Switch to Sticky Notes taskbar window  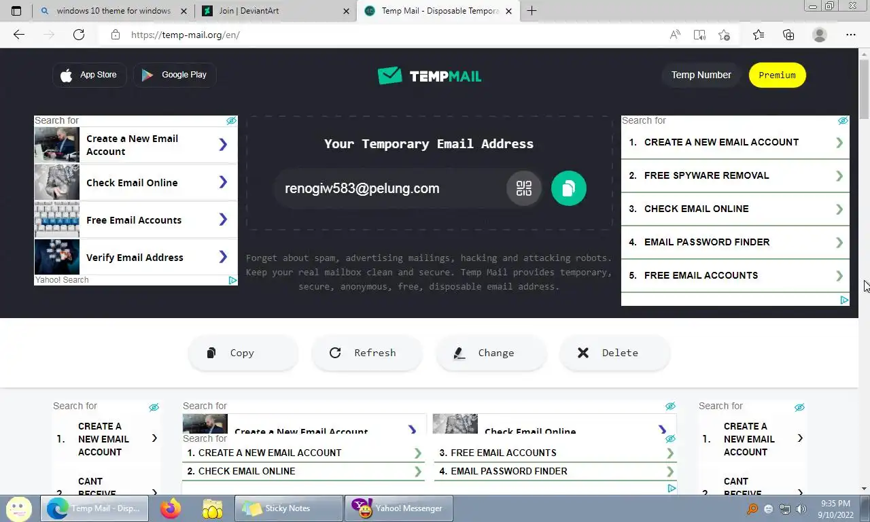(x=289, y=508)
